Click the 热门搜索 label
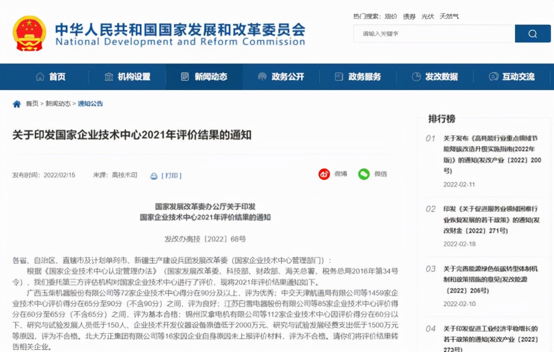554x352 pixels. point(367,16)
